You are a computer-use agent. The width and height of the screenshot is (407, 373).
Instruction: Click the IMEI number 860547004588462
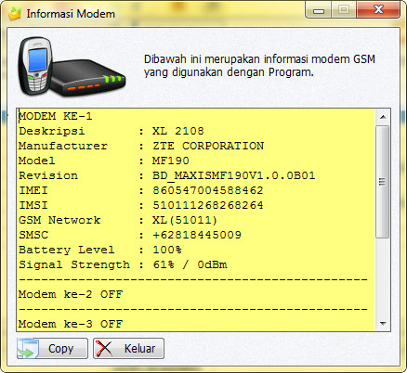[x=208, y=190]
